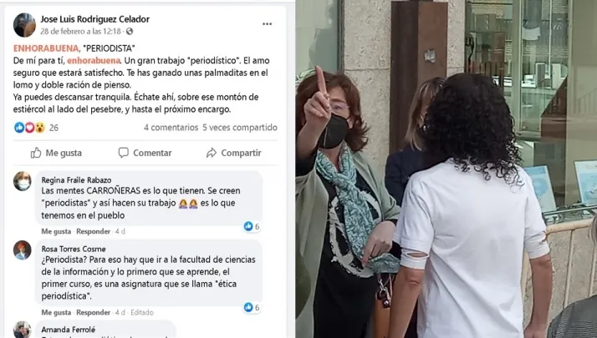Click Responder under Regina's comment
Viewport: 597px width, 338px height.
pos(94,231)
